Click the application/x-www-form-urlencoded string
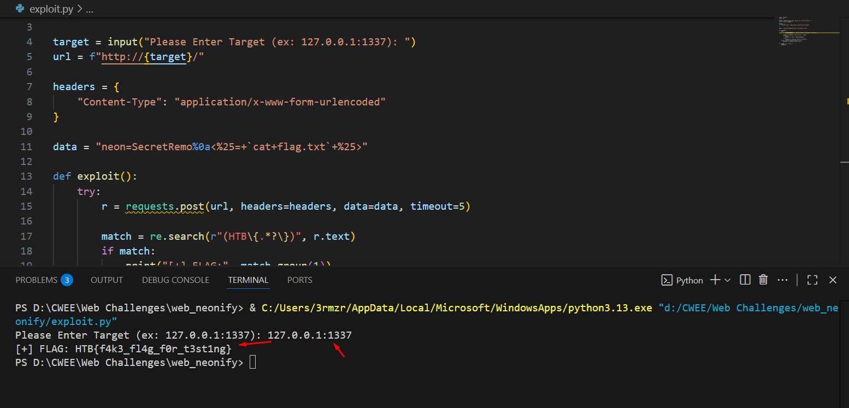The width and height of the screenshot is (849, 408). click(280, 102)
